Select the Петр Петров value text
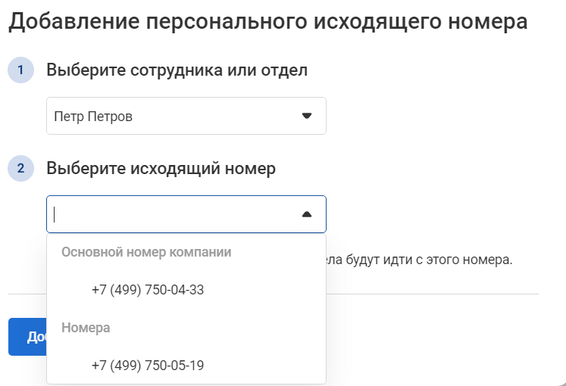The width and height of the screenshot is (566, 386). [93, 117]
